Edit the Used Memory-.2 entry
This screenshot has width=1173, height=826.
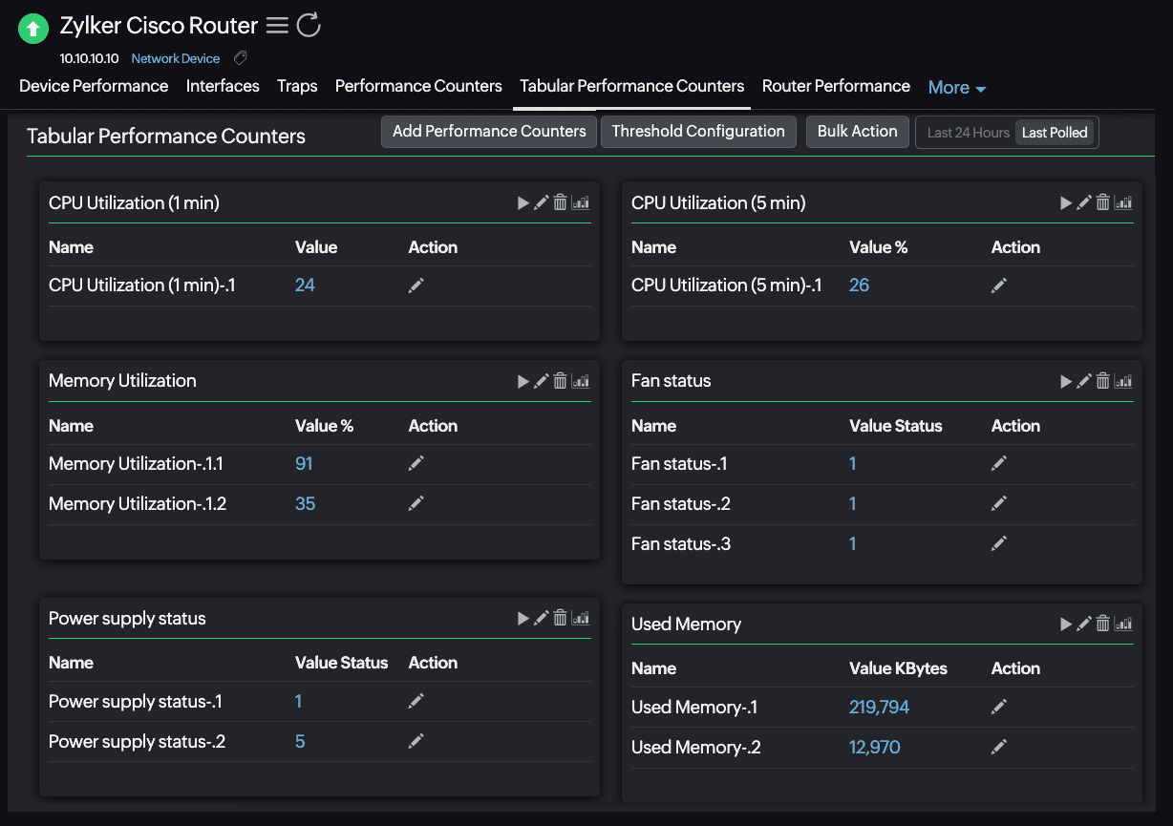click(x=998, y=746)
